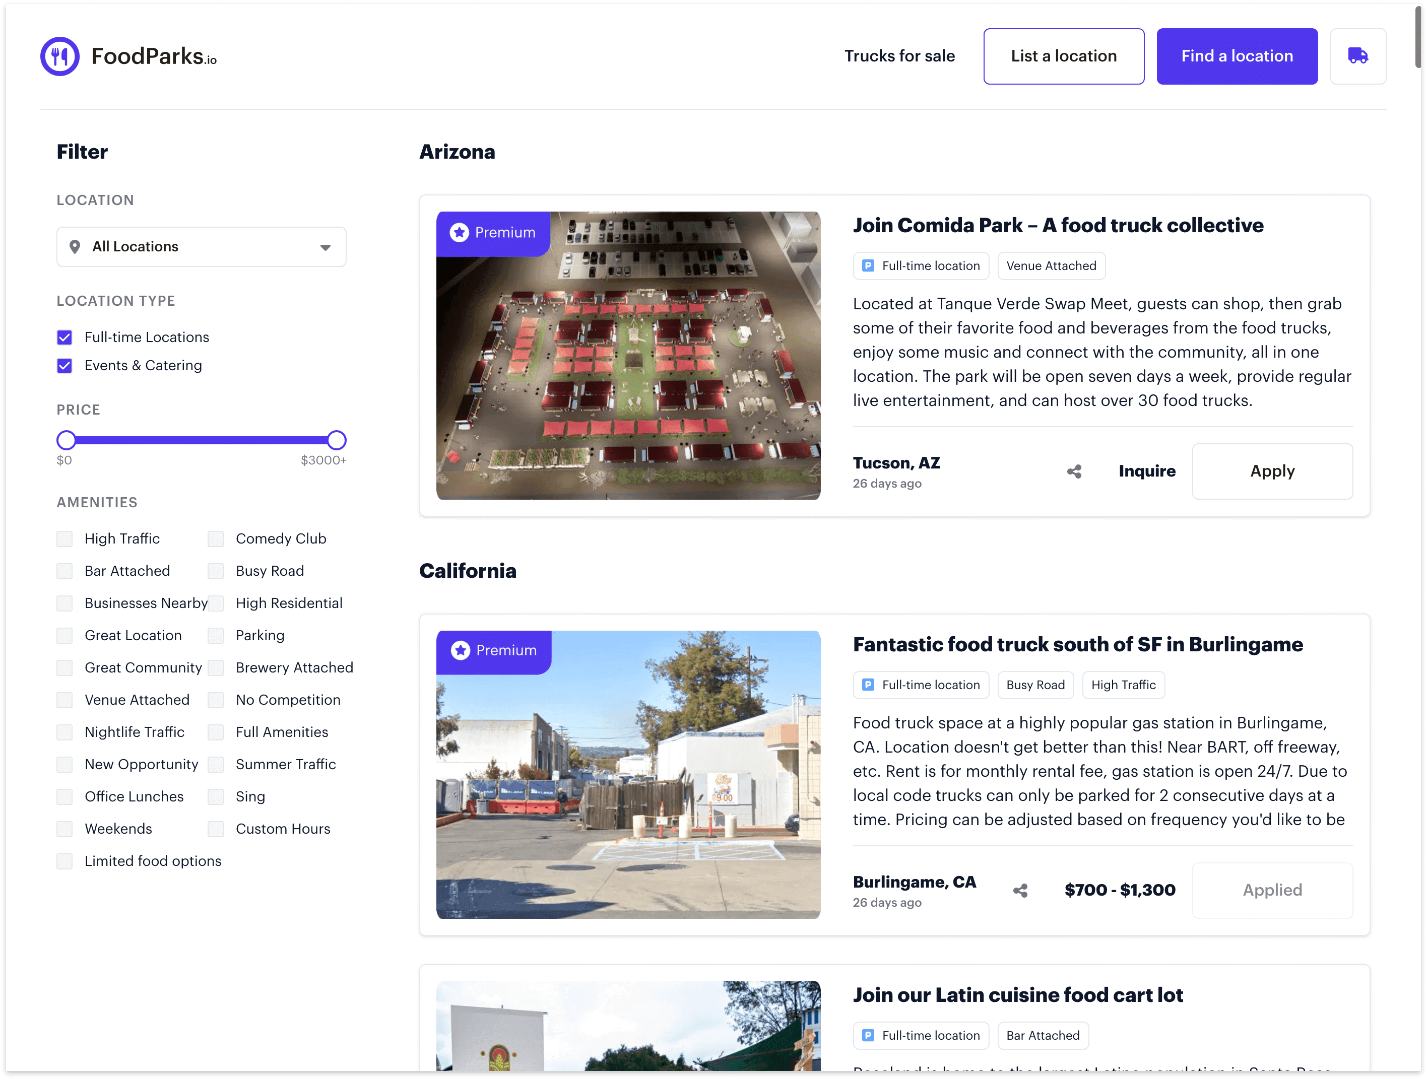1427x1079 pixels.
Task: Enable the High Traffic amenity filter
Action: point(64,538)
